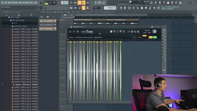Toggle the countdown before recording button
197x111 pixels.
pos(79,3)
